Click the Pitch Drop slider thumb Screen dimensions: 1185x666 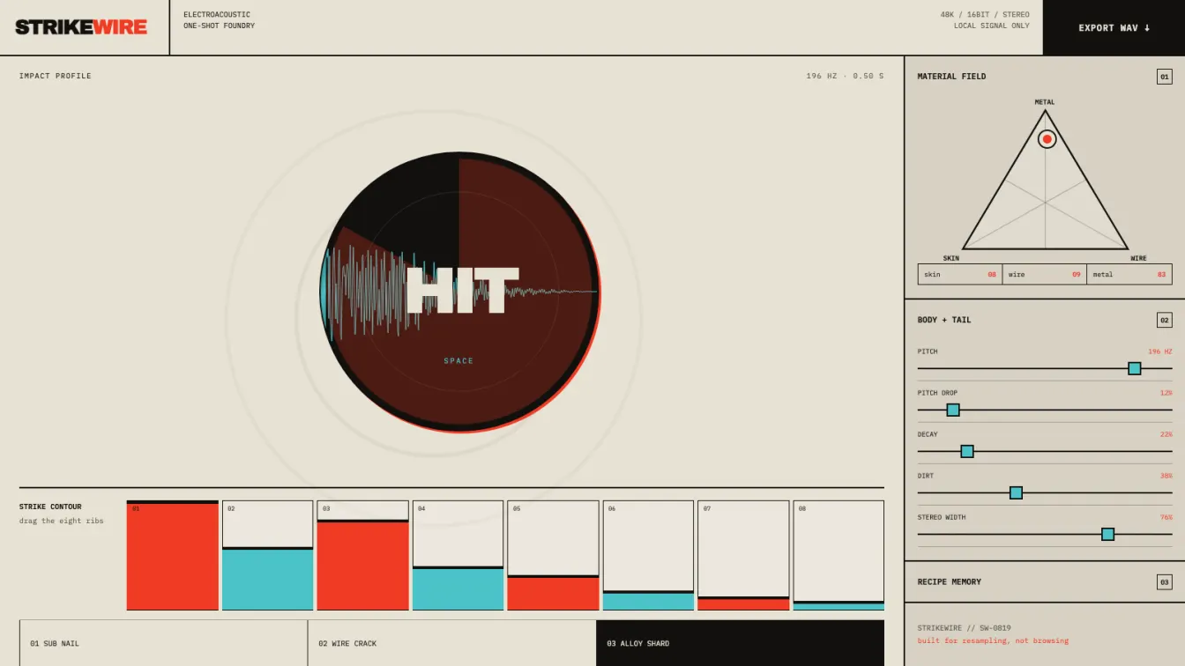click(x=953, y=410)
